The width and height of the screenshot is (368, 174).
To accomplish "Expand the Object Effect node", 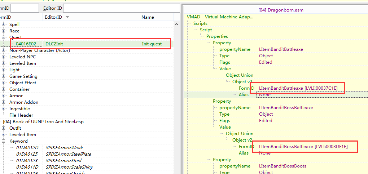I will 4,83.
